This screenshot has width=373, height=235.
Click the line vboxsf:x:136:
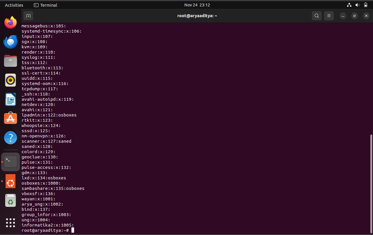click(x=38, y=194)
